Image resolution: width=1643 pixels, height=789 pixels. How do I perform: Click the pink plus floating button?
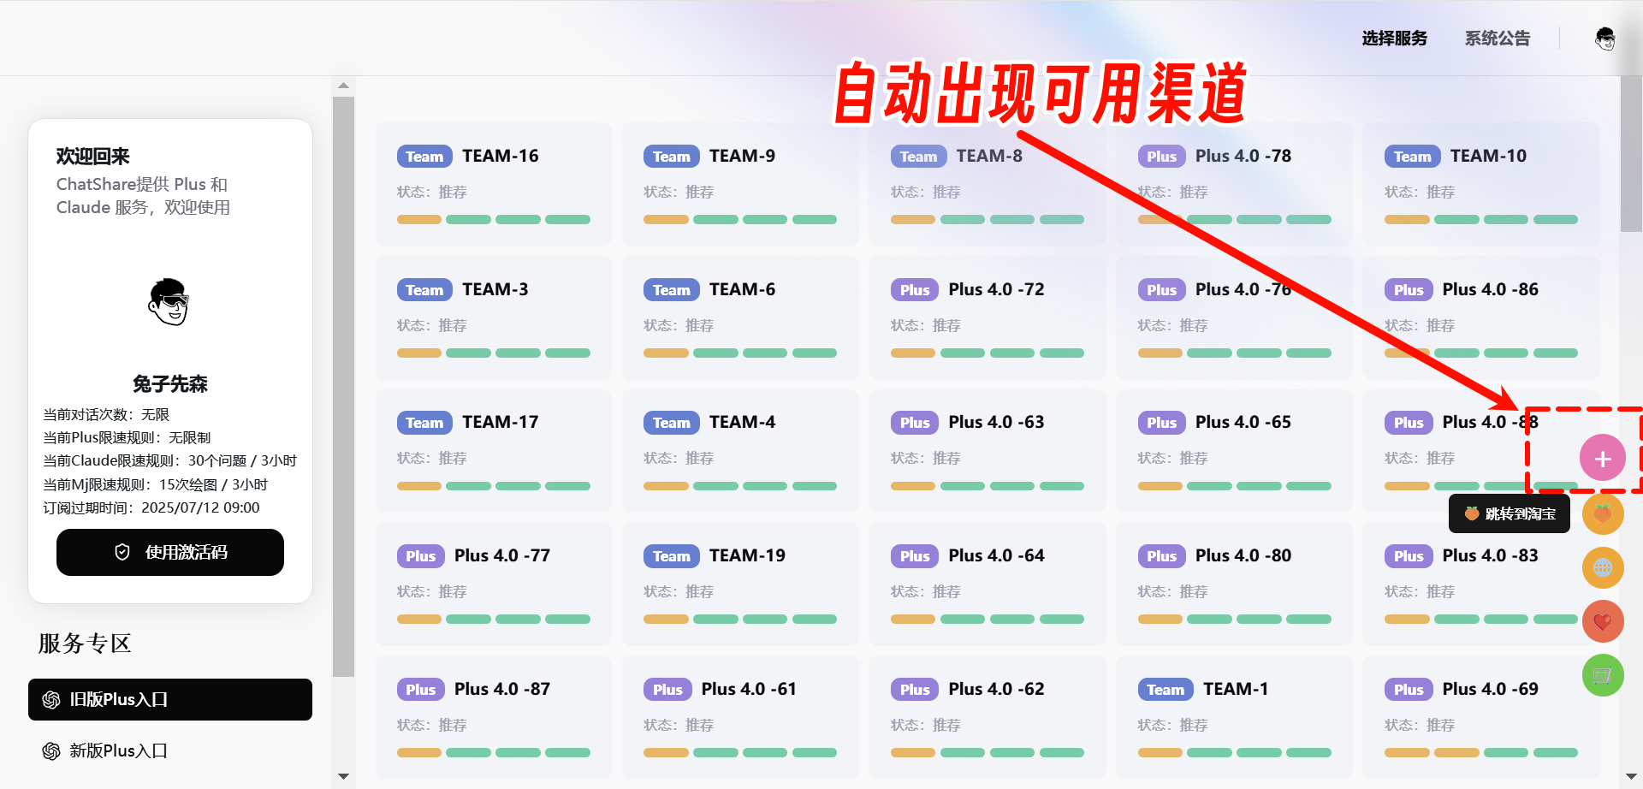(1602, 459)
